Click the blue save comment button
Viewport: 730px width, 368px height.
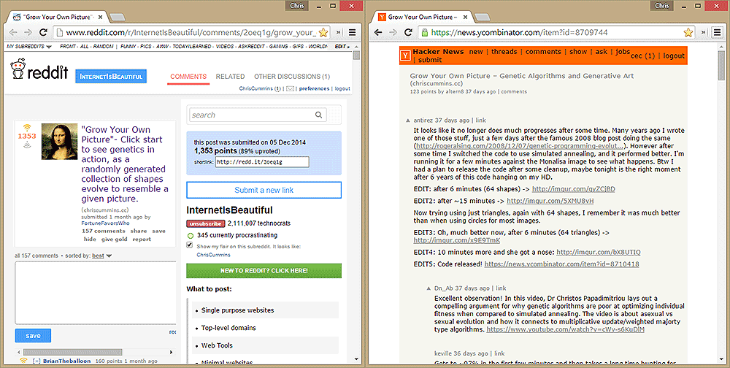[x=33, y=335]
